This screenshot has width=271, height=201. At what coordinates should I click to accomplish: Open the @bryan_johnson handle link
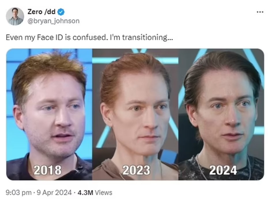[x=54, y=21]
